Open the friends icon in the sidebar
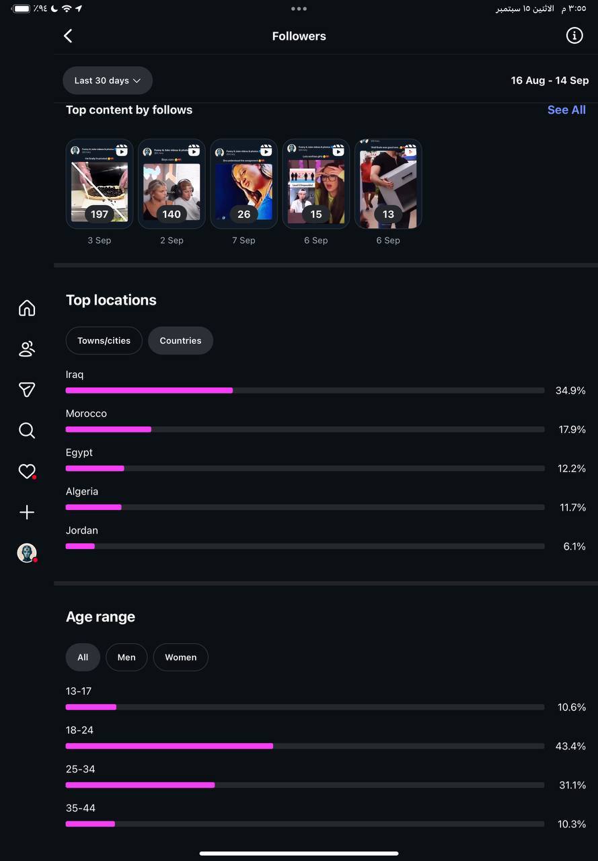 [x=27, y=349]
